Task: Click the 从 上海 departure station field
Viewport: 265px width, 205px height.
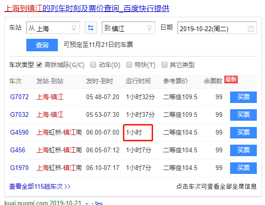Action: coord(53,28)
